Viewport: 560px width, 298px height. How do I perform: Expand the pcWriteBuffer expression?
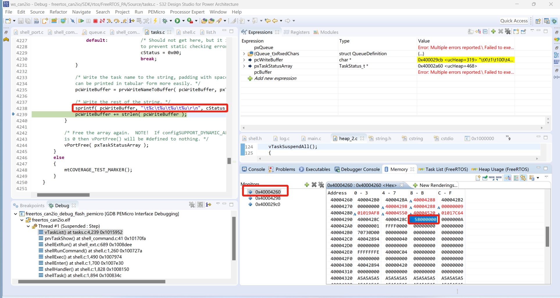point(244,60)
